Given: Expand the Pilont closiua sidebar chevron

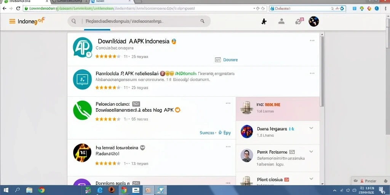Looking at the screenshot, I should click(311, 179).
